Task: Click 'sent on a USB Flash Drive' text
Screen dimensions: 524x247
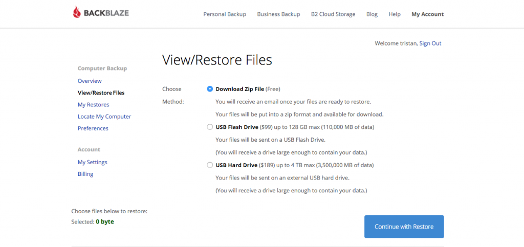Action: tap(270, 140)
